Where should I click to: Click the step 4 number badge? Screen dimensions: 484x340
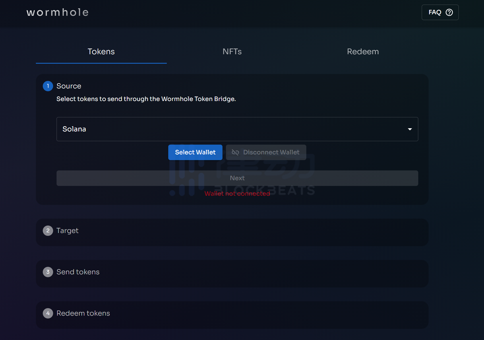[48, 313]
